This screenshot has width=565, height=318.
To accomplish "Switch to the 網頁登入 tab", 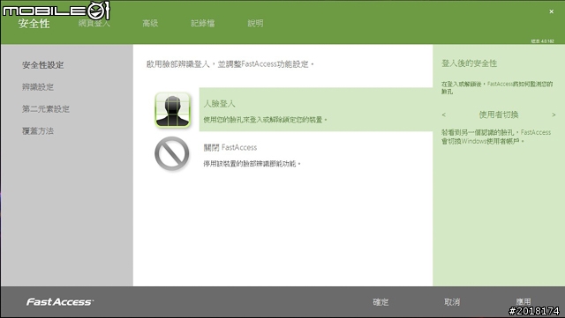I will coord(94,24).
